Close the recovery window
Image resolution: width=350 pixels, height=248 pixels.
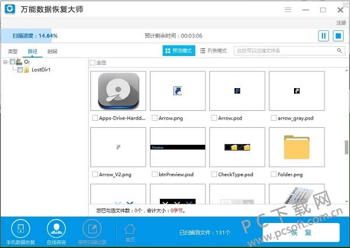pos(340,10)
